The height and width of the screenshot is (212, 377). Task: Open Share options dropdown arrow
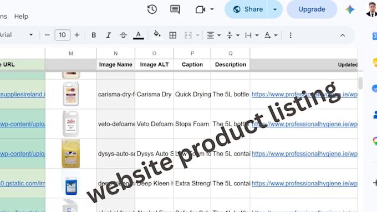[275, 9]
